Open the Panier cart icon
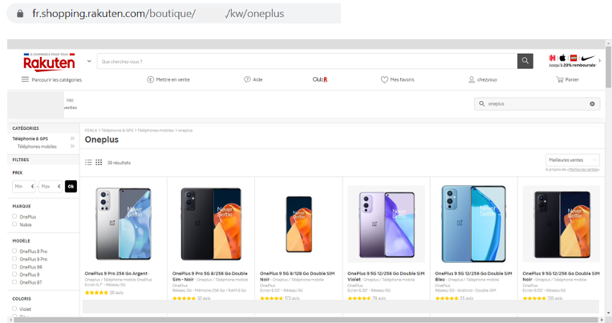Screen dimensions: 612x323 pyautogui.click(x=560, y=79)
